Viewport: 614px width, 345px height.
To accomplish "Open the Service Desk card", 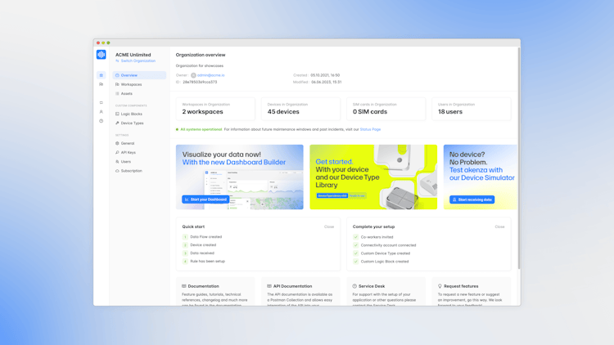I will click(x=386, y=292).
